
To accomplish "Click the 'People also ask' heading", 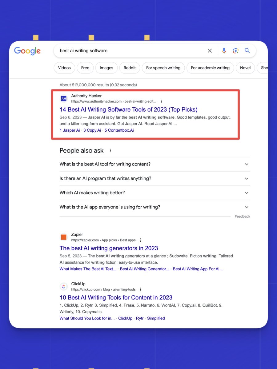I will [82, 151].
